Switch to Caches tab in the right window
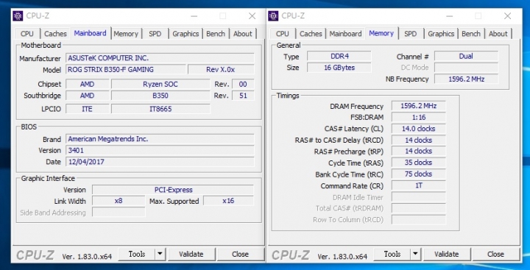Screen dimensions: 530x270 point(311,34)
